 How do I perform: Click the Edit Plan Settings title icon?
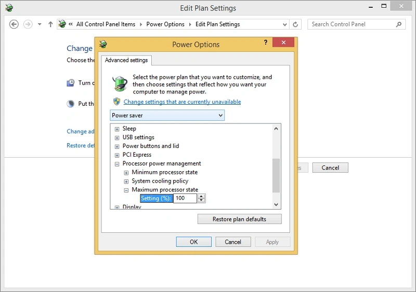point(9,8)
